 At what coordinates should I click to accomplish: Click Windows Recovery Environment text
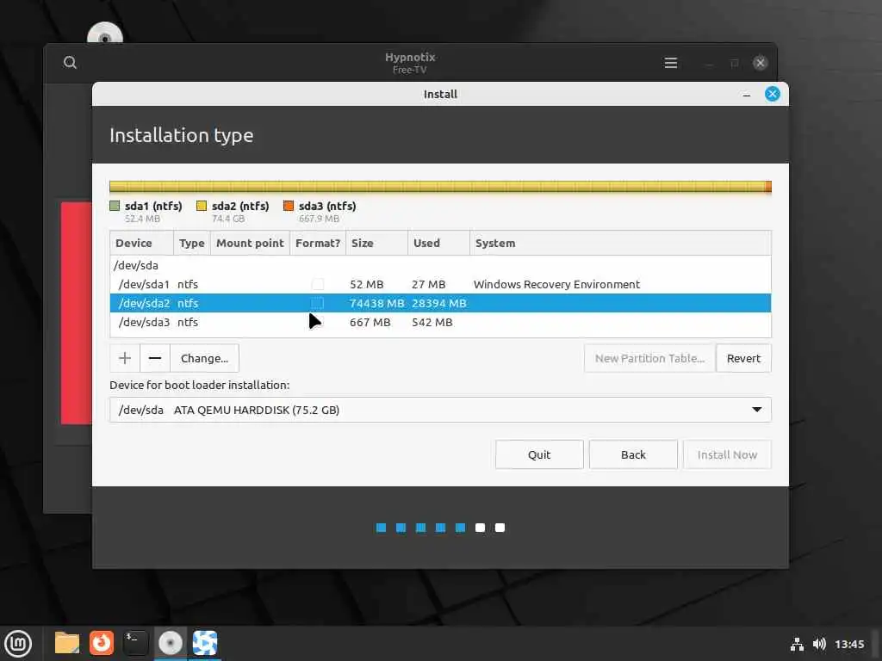pos(557,284)
